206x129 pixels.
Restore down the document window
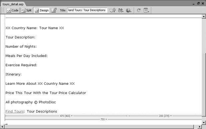(x=198, y=3)
